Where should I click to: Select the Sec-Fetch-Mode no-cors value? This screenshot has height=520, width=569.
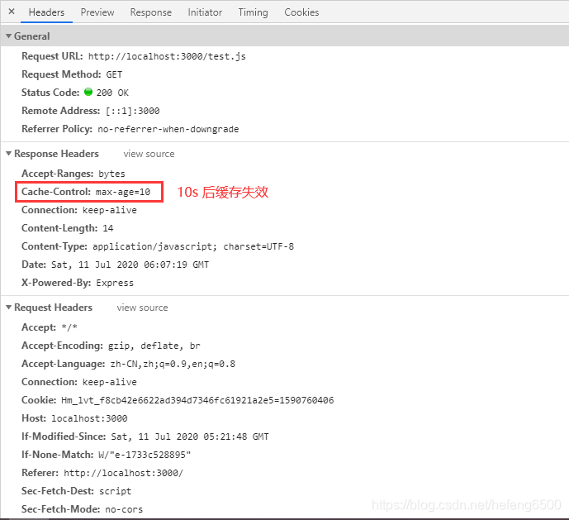tap(124, 509)
